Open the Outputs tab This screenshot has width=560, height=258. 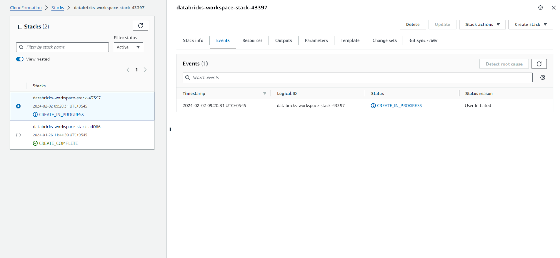[x=283, y=40]
